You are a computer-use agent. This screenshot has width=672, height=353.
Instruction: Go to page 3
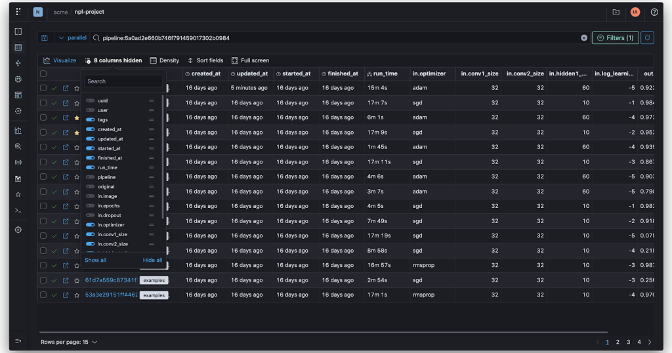click(628, 342)
